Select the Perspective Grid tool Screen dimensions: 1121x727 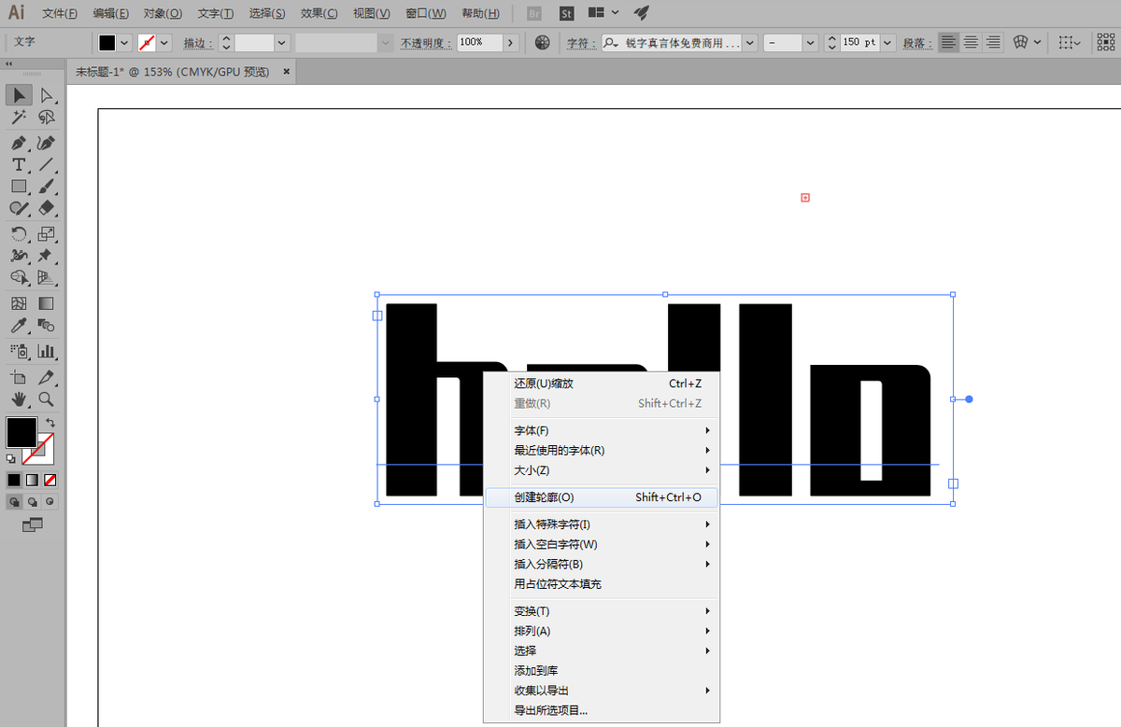click(46, 278)
